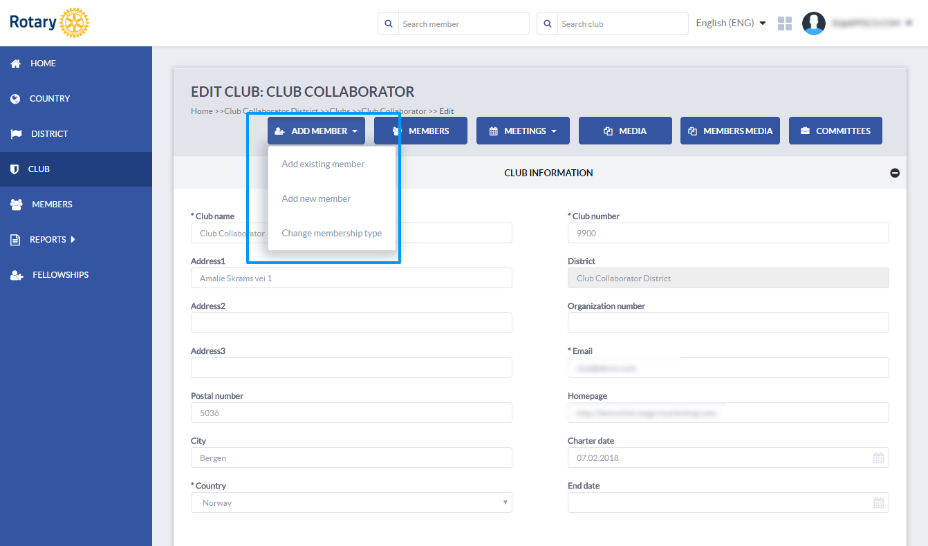Click the collapse icon on Club Information
The height and width of the screenshot is (546, 928).
[x=895, y=173]
